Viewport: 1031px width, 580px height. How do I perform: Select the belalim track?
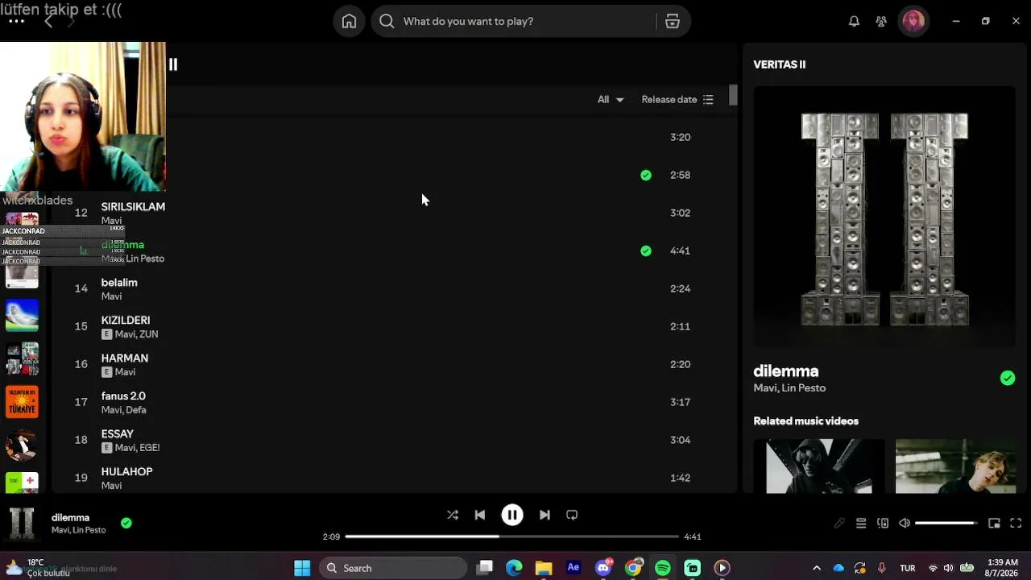coord(119,283)
